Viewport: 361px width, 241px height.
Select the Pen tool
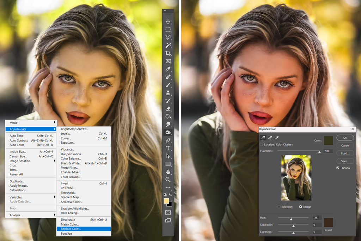click(168, 140)
